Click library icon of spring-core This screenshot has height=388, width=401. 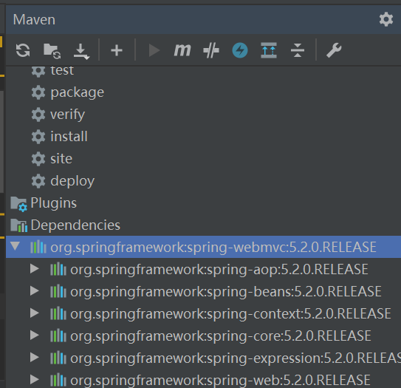pos(58,336)
